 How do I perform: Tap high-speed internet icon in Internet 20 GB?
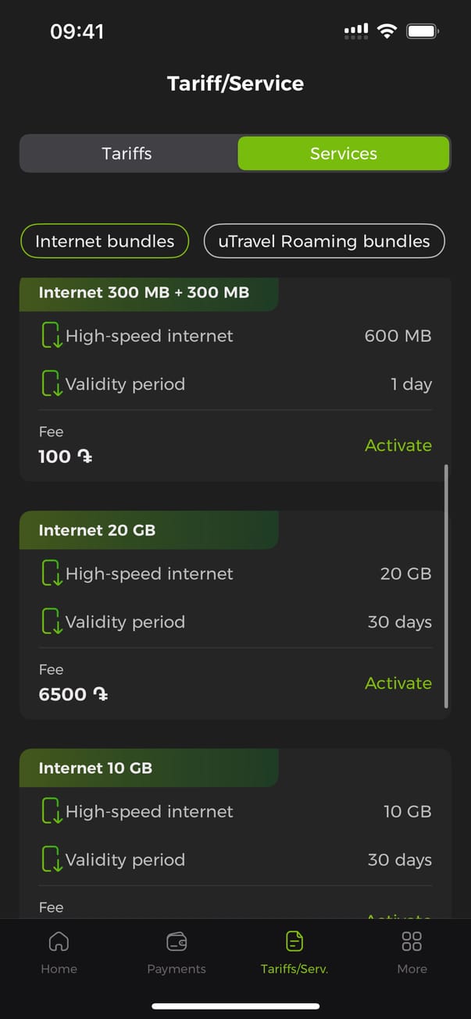(x=52, y=574)
